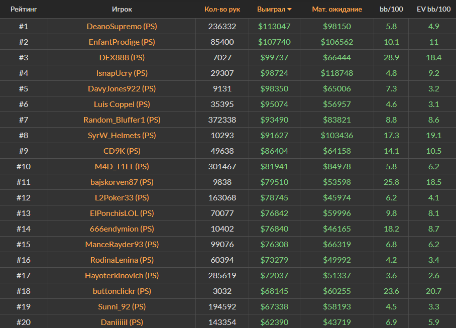
Task: Click the Рейтинг column header
Action: (x=24, y=9)
